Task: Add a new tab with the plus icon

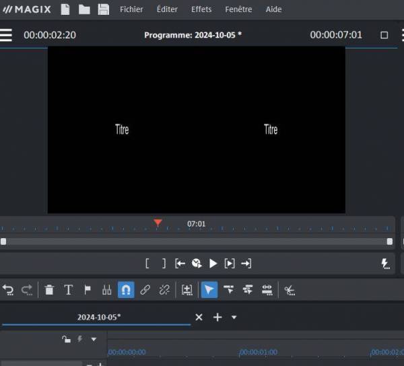Action: click(217, 317)
